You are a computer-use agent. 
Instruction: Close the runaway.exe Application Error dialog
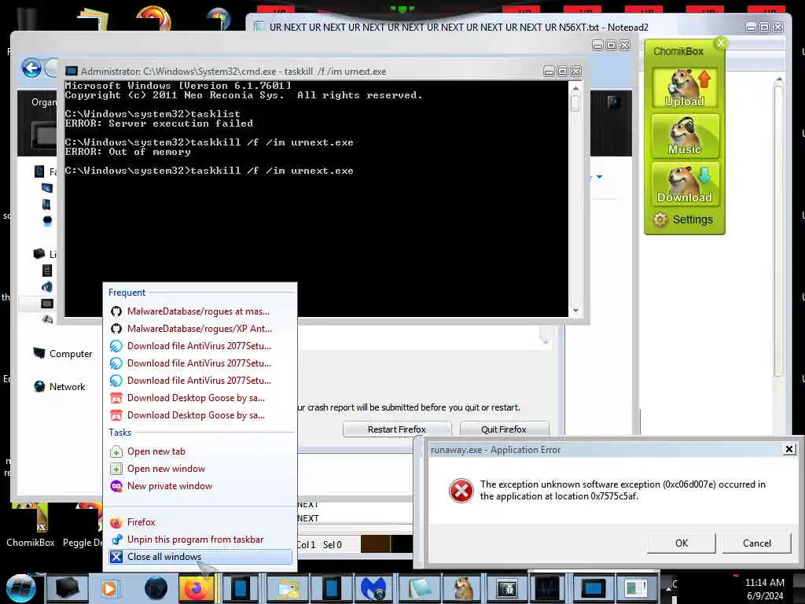(789, 449)
